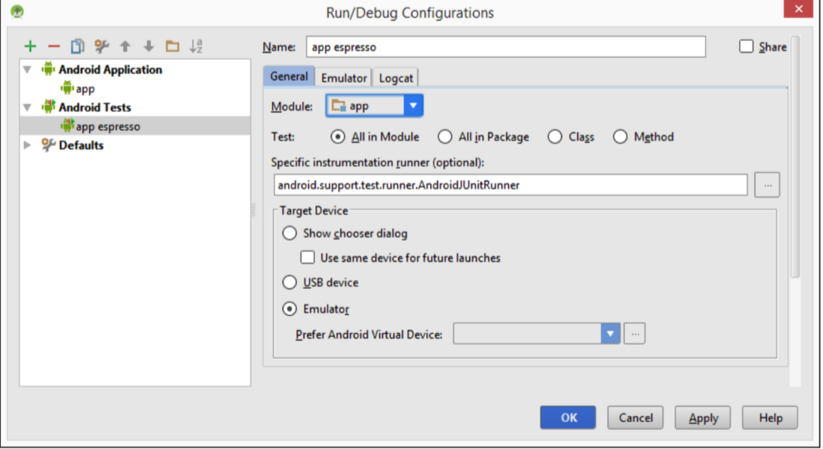
Task: Sort configurations alphabetically
Action: 196,46
